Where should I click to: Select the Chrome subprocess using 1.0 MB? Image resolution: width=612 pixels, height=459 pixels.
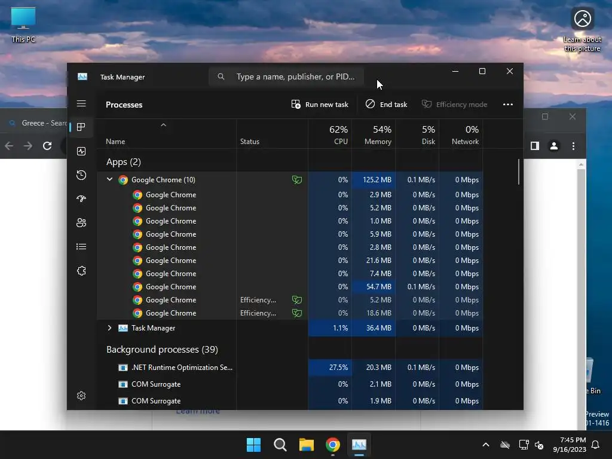[290, 221]
